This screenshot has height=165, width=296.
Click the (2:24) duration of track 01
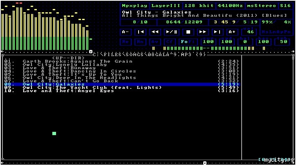click(x=228, y=61)
